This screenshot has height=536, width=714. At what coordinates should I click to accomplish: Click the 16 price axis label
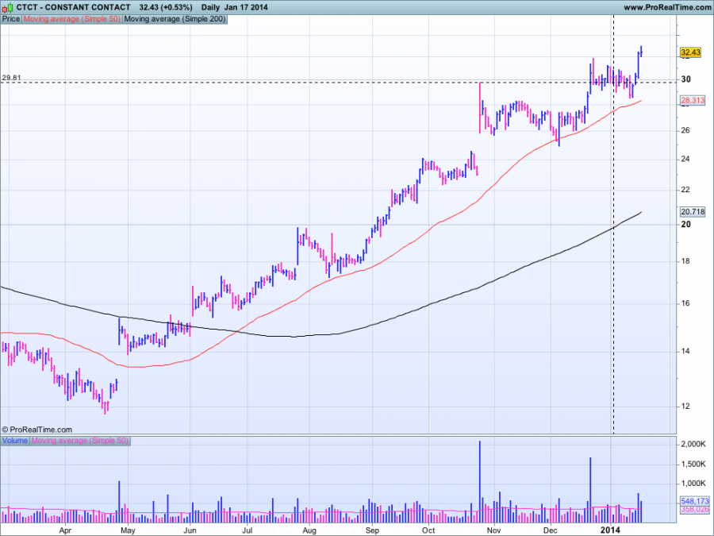click(685, 303)
